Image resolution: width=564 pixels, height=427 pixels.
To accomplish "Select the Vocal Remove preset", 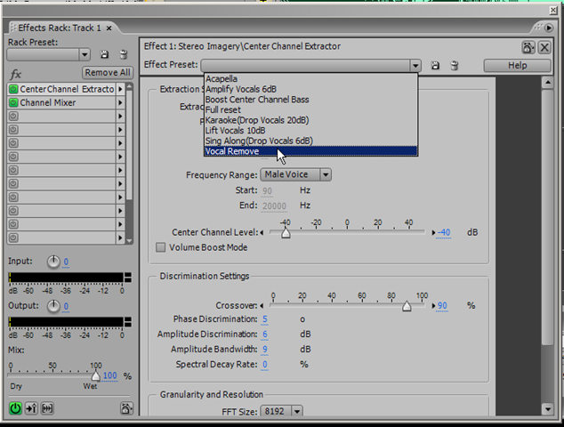I will click(232, 151).
